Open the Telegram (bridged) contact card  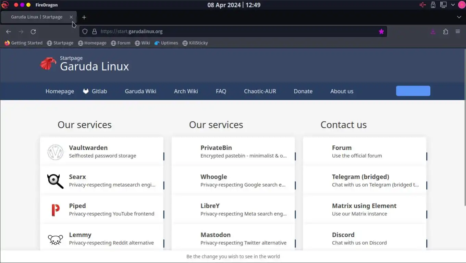365,181
